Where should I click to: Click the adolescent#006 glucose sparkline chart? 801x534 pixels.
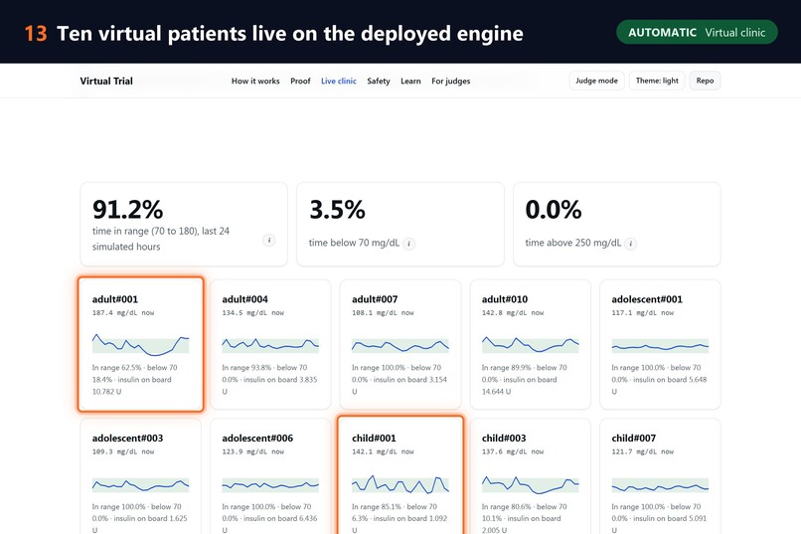270,485
